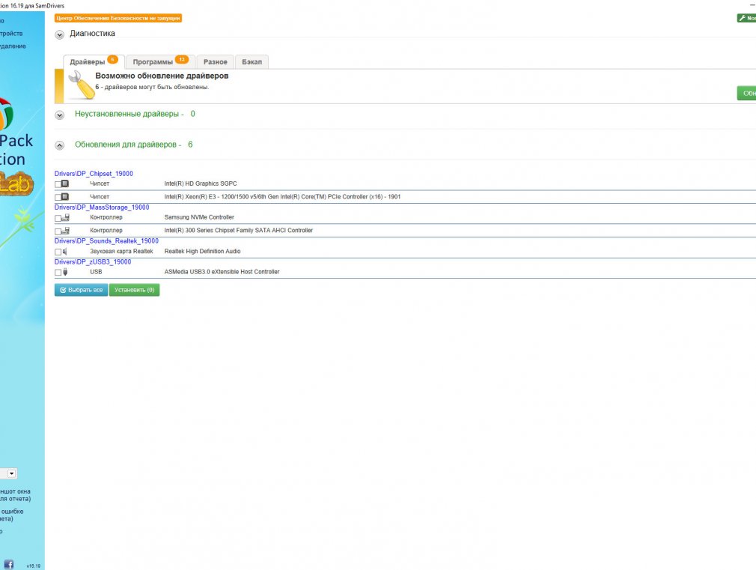Click the 'Intel(R) HD Graphics SGPC' driver name

coord(201,184)
